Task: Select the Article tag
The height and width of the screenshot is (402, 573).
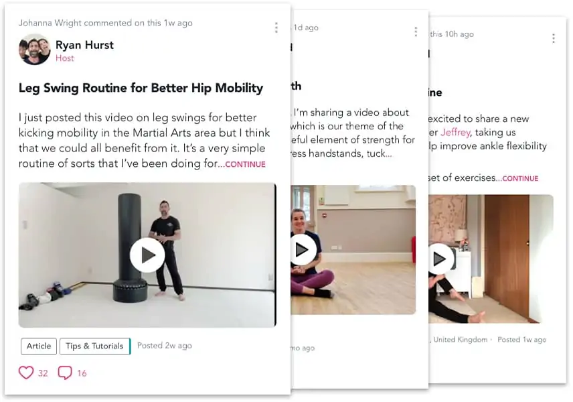Action: [x=39, y=346]
